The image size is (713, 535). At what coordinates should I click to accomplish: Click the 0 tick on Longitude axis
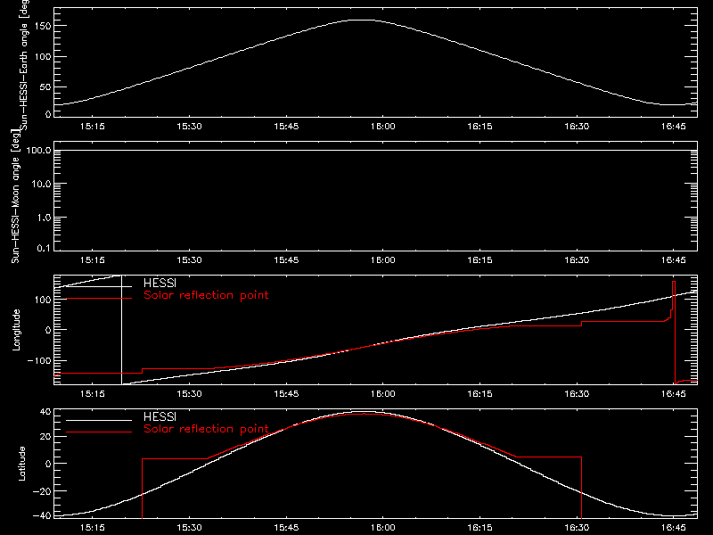click(49, 330)
